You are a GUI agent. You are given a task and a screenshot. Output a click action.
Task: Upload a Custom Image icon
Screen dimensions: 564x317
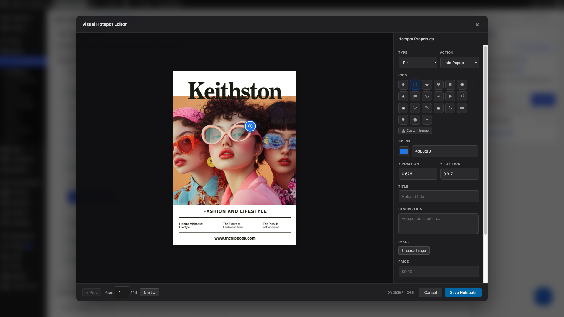coord(415,131)
